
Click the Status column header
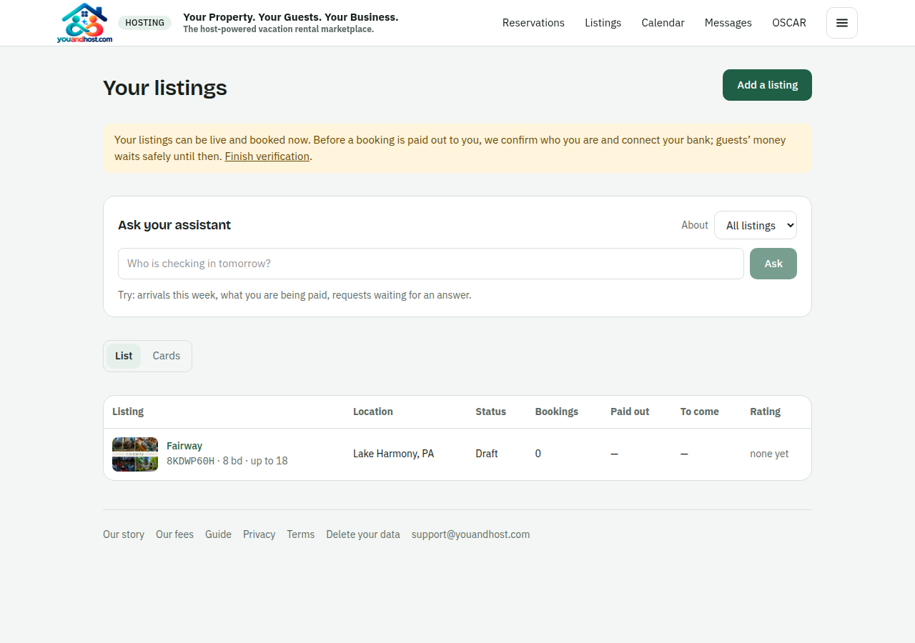click(x=490, y=412)
